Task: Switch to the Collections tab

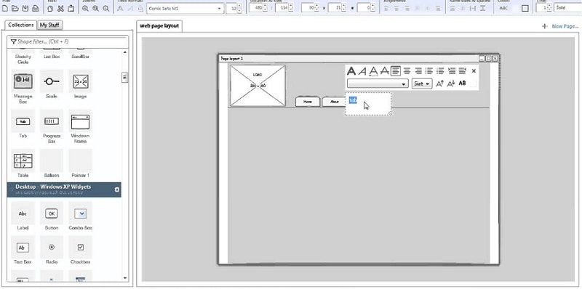Action: tap(21, 25)
